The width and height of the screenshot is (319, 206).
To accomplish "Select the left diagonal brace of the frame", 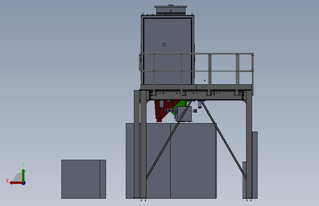I will point(169,140).
